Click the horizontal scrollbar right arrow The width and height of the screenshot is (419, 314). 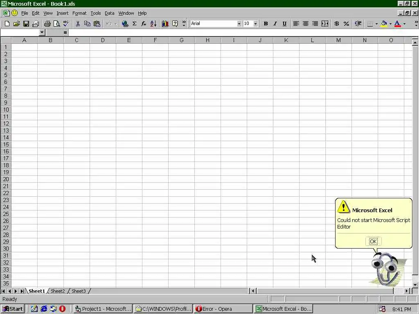[407, 291]
